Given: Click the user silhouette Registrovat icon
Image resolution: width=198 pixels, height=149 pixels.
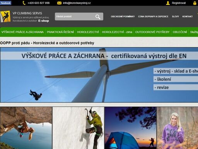Looking at the screenshot, I should 168,3.
